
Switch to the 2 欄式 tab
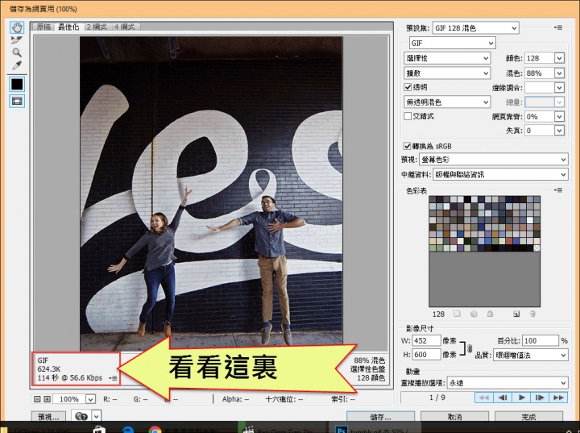pyautogui.click(x=97, y=27)
